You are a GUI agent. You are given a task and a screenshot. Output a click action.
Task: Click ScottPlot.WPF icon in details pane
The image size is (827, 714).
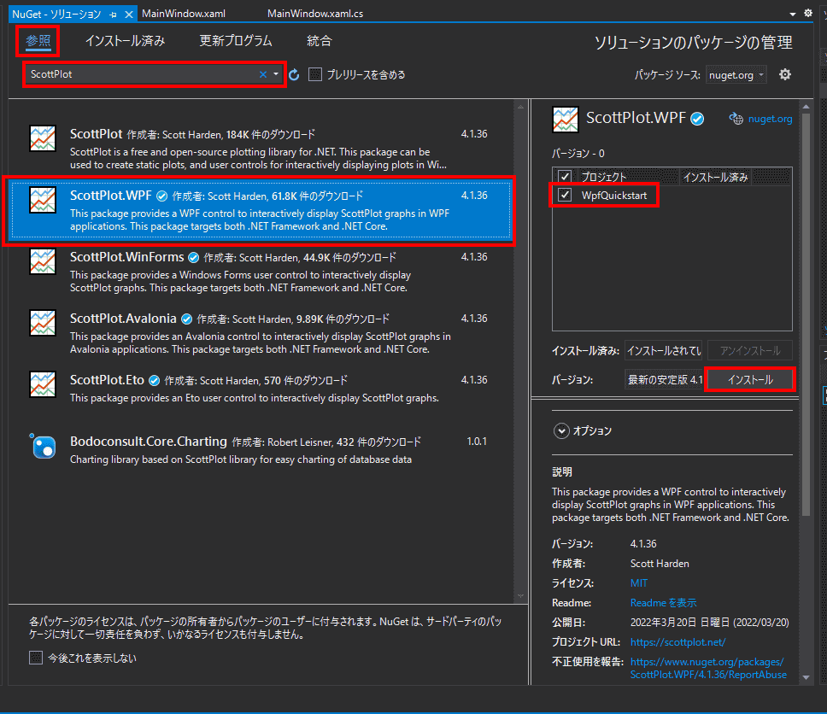pyautogui.click(x=566, y=120)
